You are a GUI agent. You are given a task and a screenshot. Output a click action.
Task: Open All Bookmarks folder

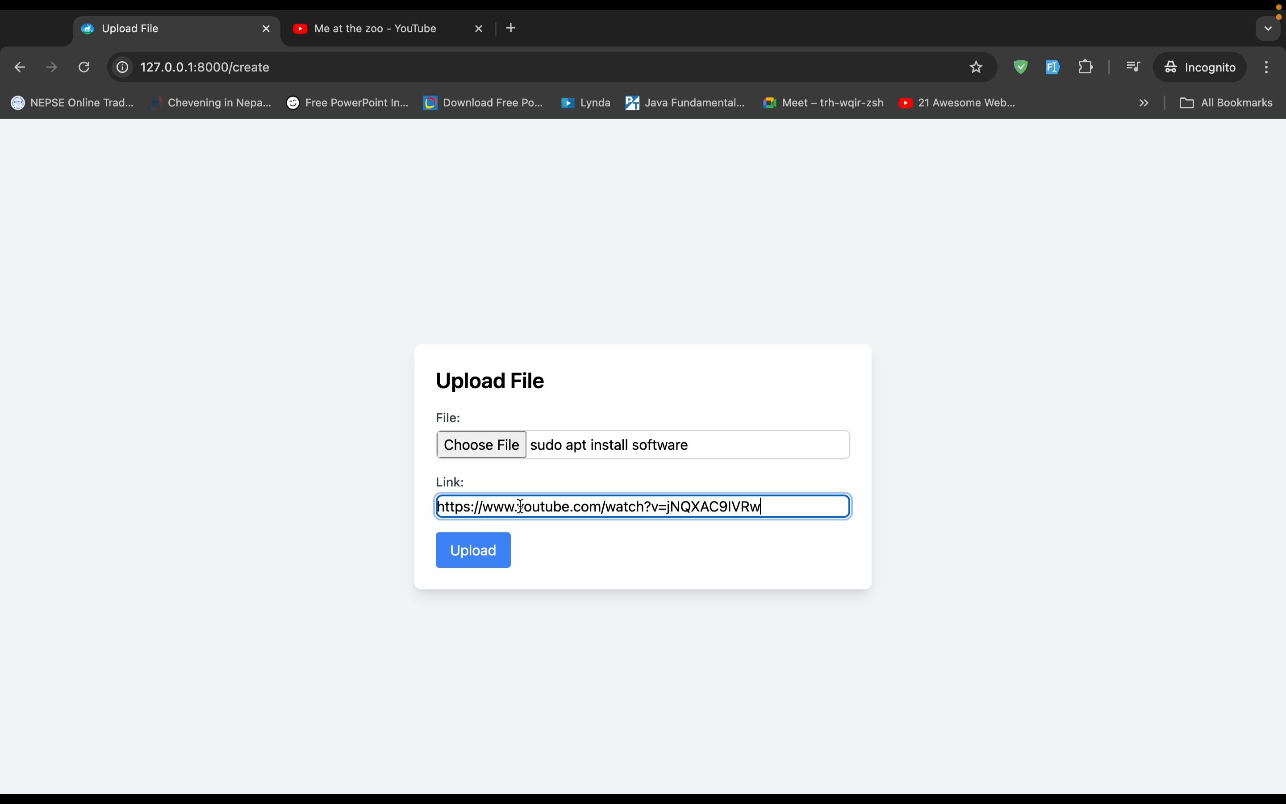(1226, 103)
